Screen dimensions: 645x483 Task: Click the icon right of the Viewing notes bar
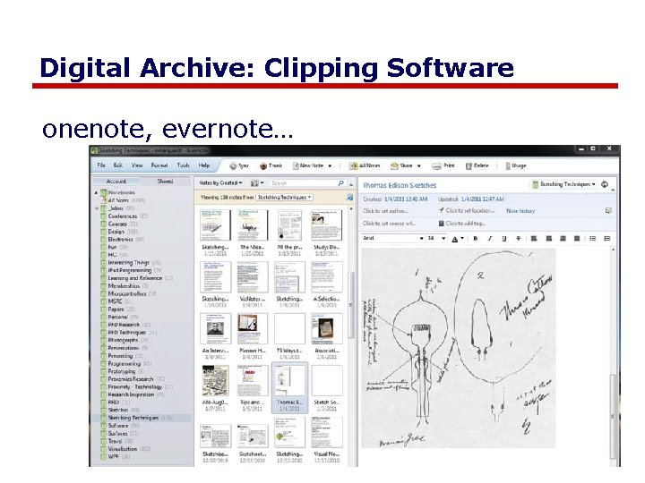point(350,198)
